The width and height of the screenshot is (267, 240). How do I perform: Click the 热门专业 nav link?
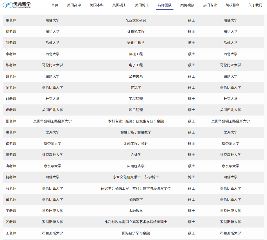(210, 5)
